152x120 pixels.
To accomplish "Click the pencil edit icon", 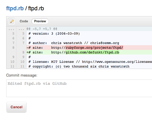I will coord(11,21).
